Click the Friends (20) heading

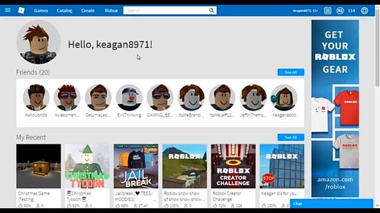tap(33, 72)
